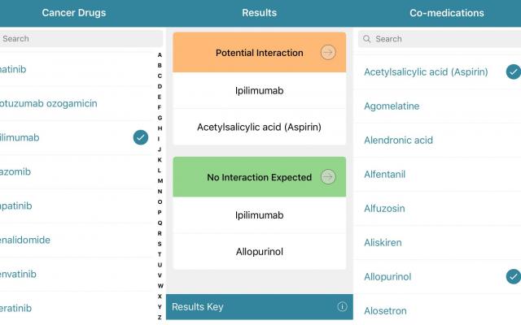Image resolution: width=521 pixels, height=325 pixels.
Task: Select Aliskiren from the co-medications list
Action: (383, 243)
